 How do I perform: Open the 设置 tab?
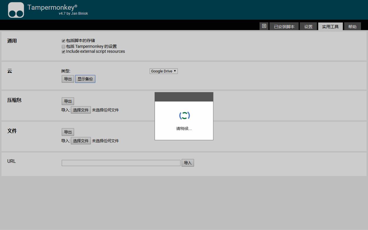308,27
